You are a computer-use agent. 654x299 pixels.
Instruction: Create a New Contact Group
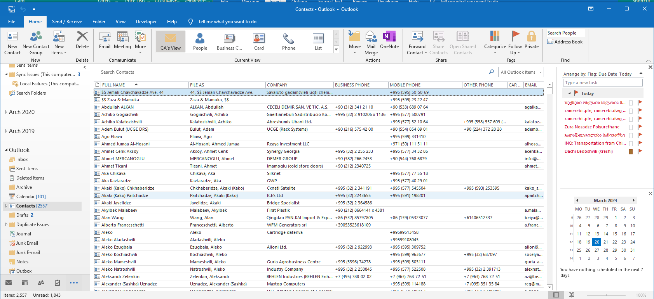(x=36, y=43)
